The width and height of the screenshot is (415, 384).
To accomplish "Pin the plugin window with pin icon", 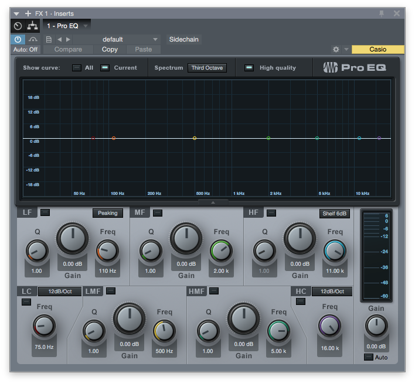I will point(382,13).
